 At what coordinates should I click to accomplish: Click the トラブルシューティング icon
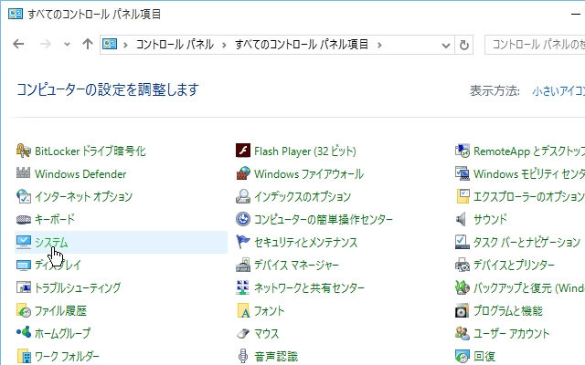[x=24, y=287]
